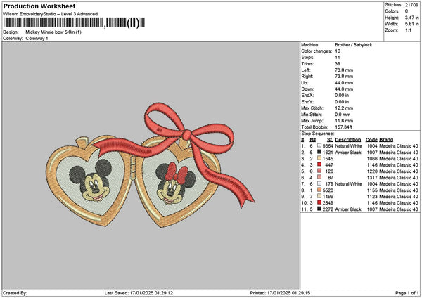
Task: Click the 'Up:' measurement label
Action: 305,83
